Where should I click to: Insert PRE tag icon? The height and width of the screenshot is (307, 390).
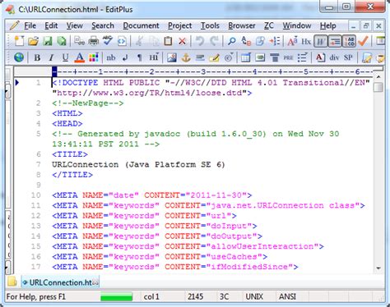(288, 57)
